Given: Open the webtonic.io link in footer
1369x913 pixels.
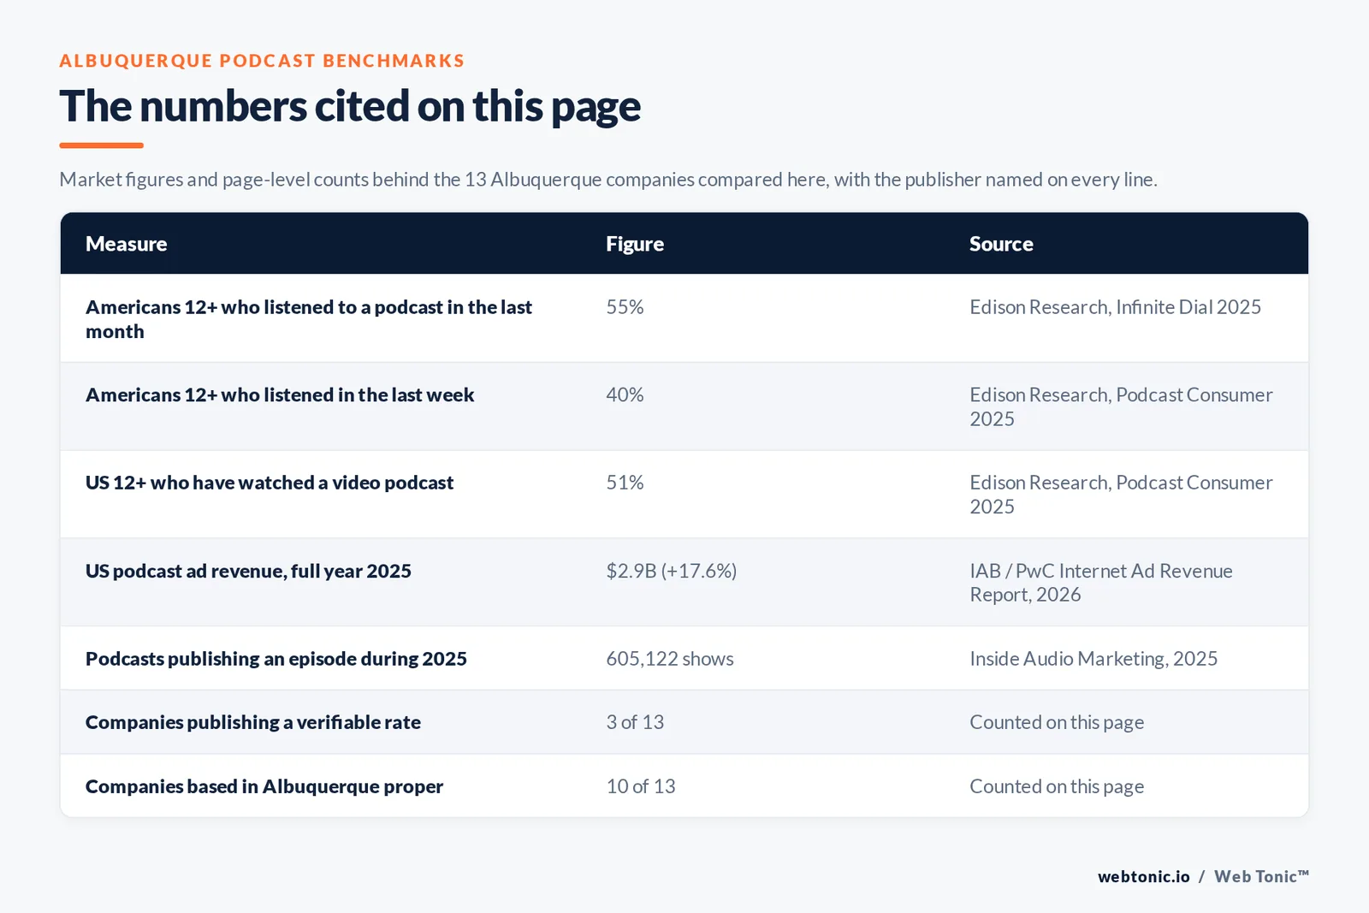Looking at the screenshot, I should 1144,876.
